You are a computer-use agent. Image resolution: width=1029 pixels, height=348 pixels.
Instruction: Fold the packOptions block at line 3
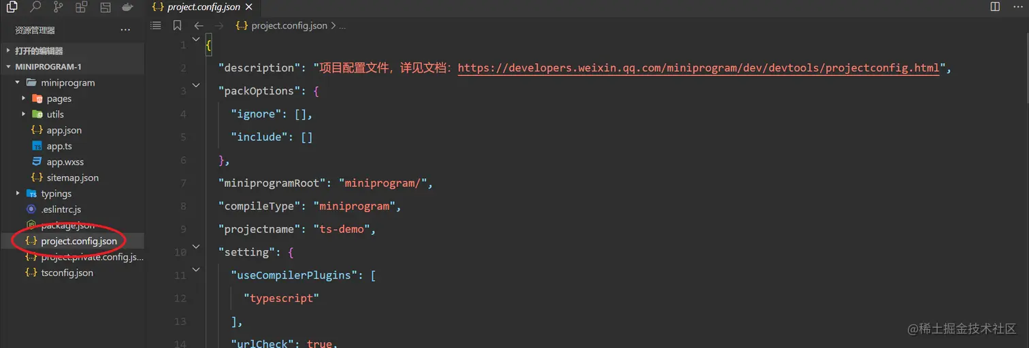pos(196,85)
